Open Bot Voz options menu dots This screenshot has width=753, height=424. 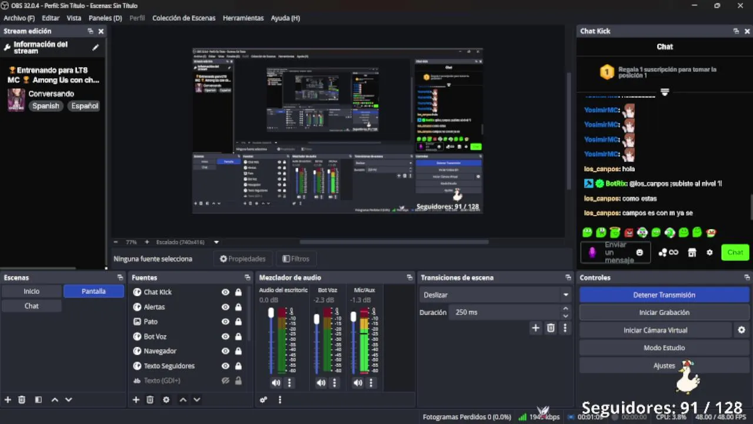point(334,383)
